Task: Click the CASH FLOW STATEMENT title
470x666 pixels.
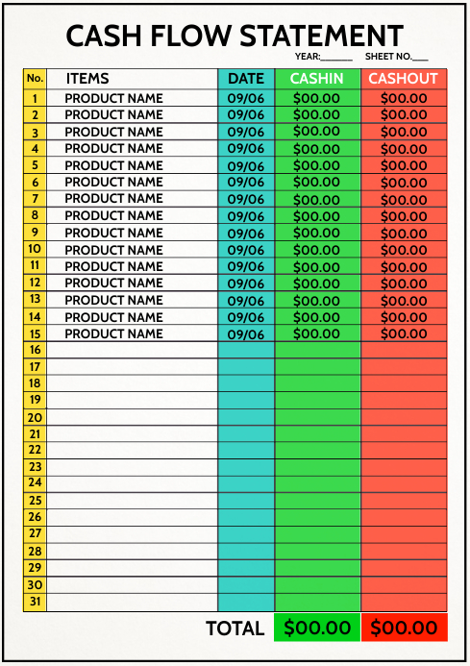Action: coord(235,36)
